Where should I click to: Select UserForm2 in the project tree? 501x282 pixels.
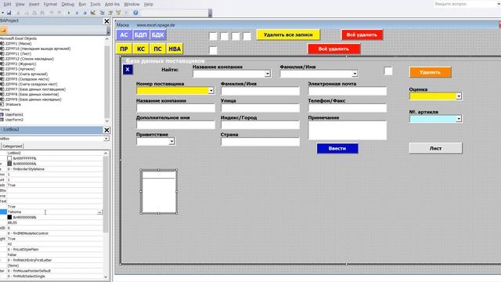pyautogui.click(x=14, y=120)
